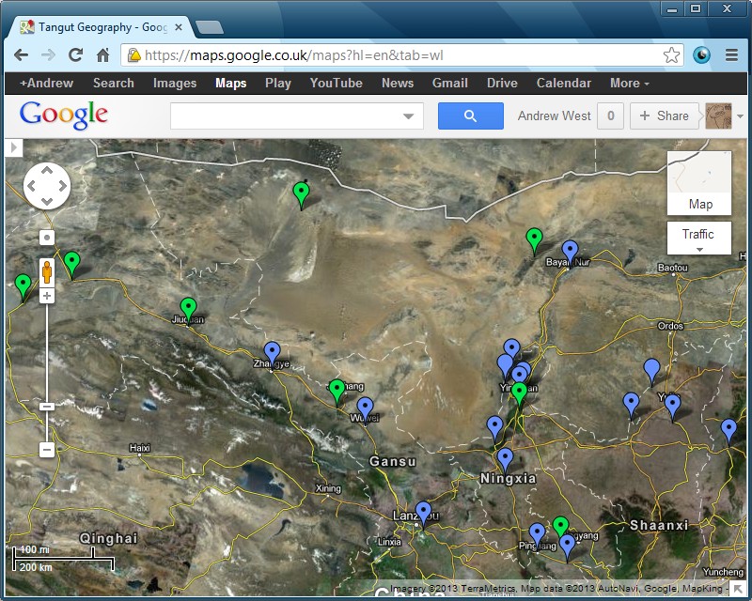Screen dimensions: 752x601
Task: Click the browser back arrow
Action: point(21,55)
